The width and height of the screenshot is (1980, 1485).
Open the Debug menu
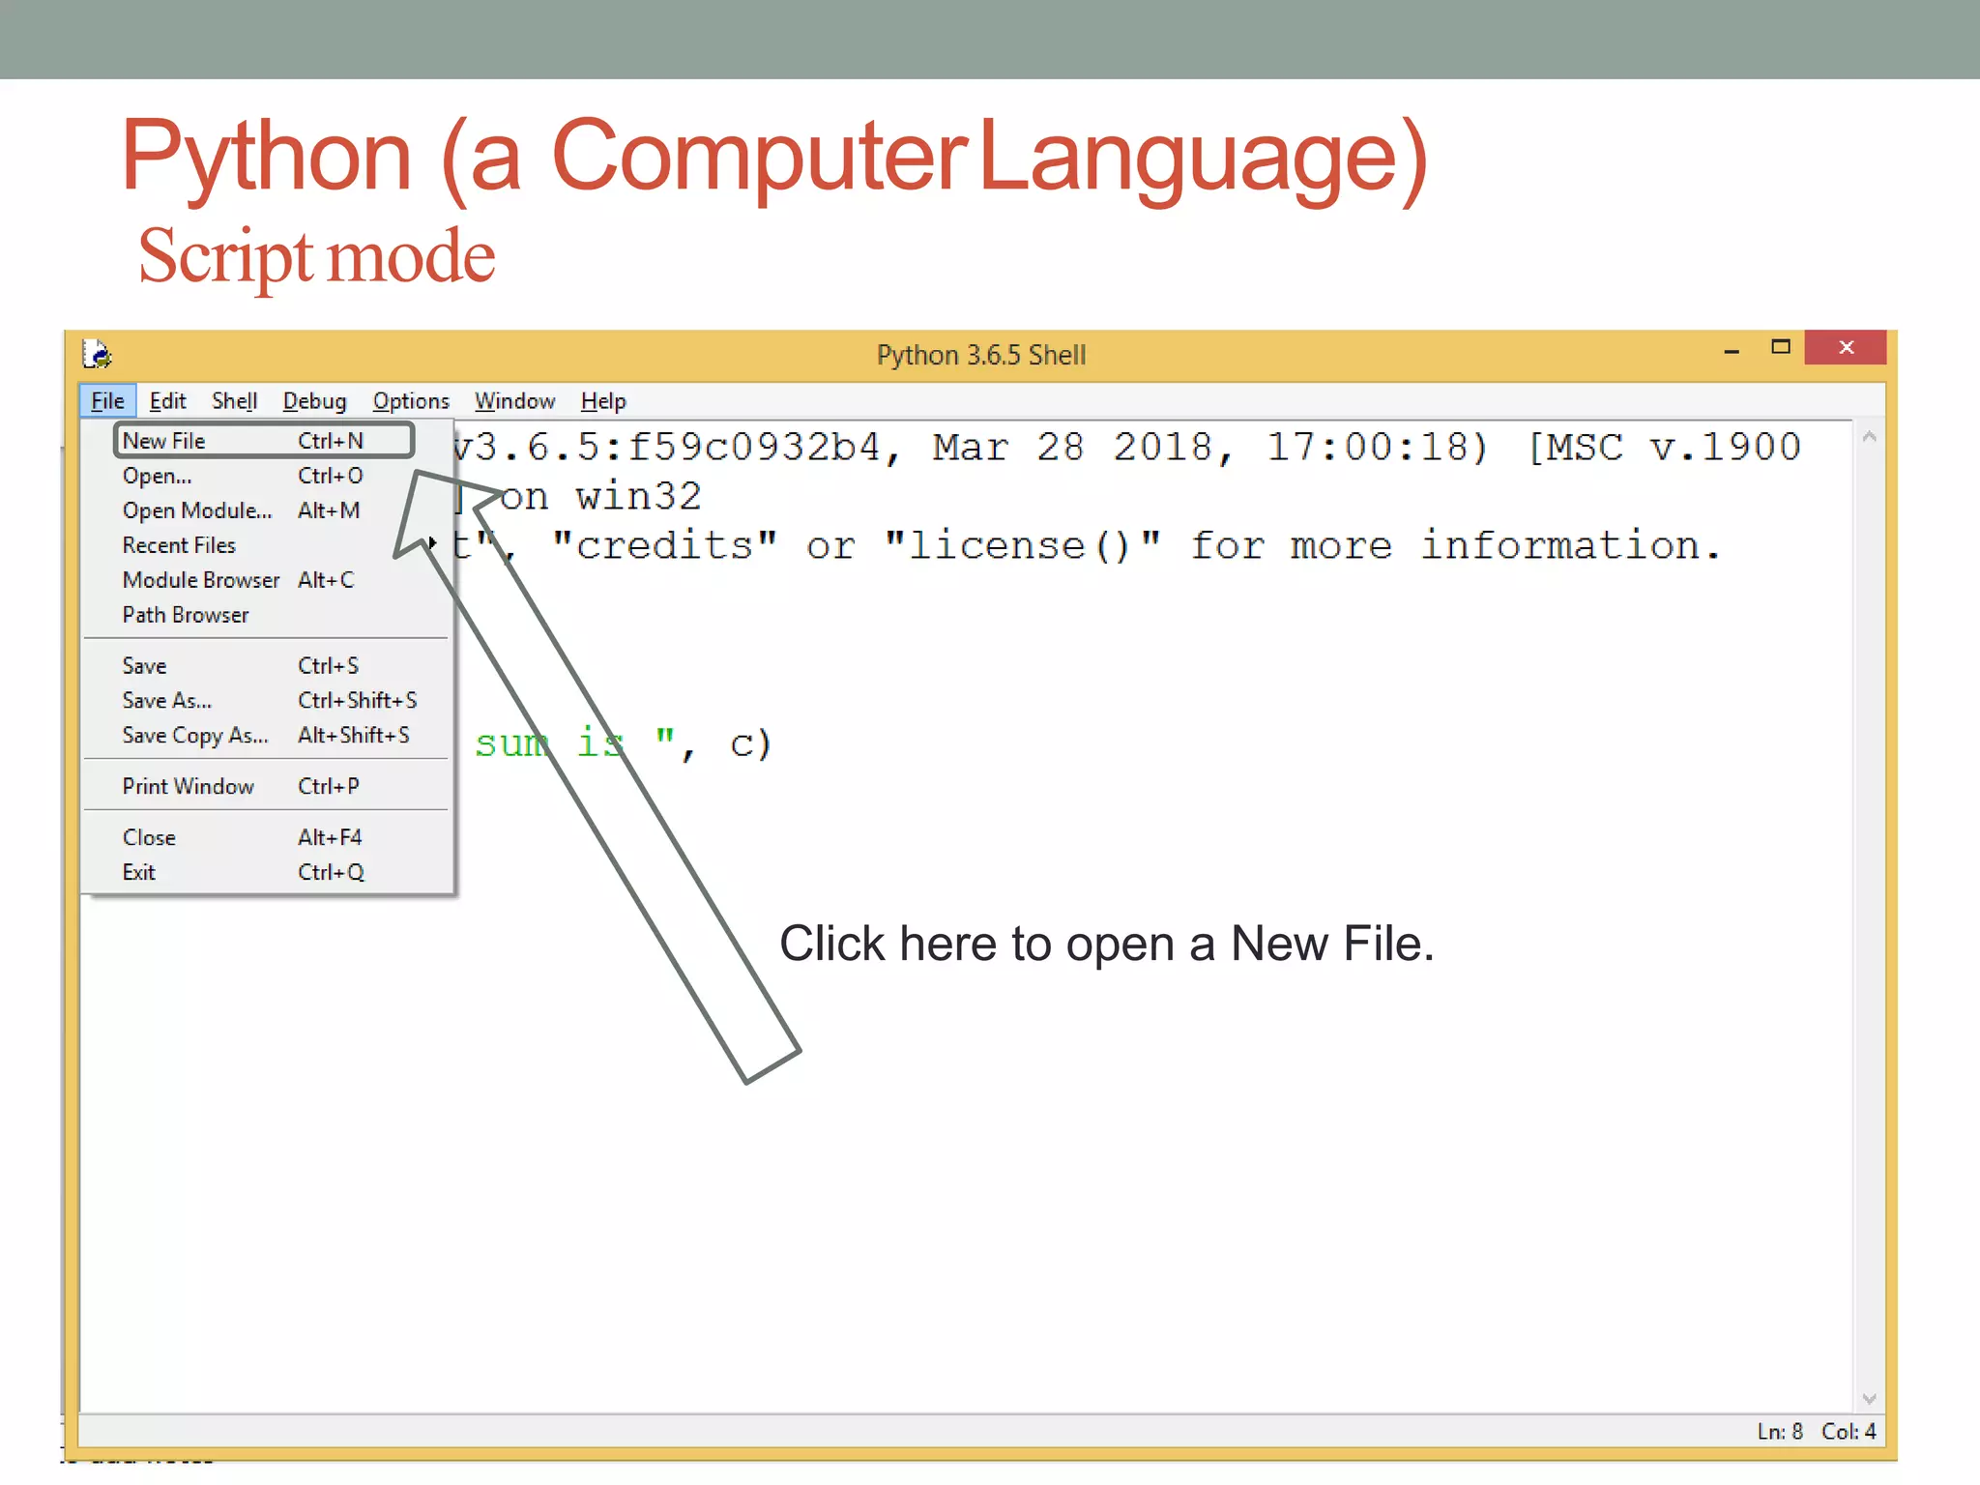314,401
